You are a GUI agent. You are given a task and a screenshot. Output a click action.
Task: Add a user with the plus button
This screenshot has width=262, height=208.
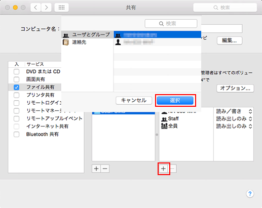[163, 169]
